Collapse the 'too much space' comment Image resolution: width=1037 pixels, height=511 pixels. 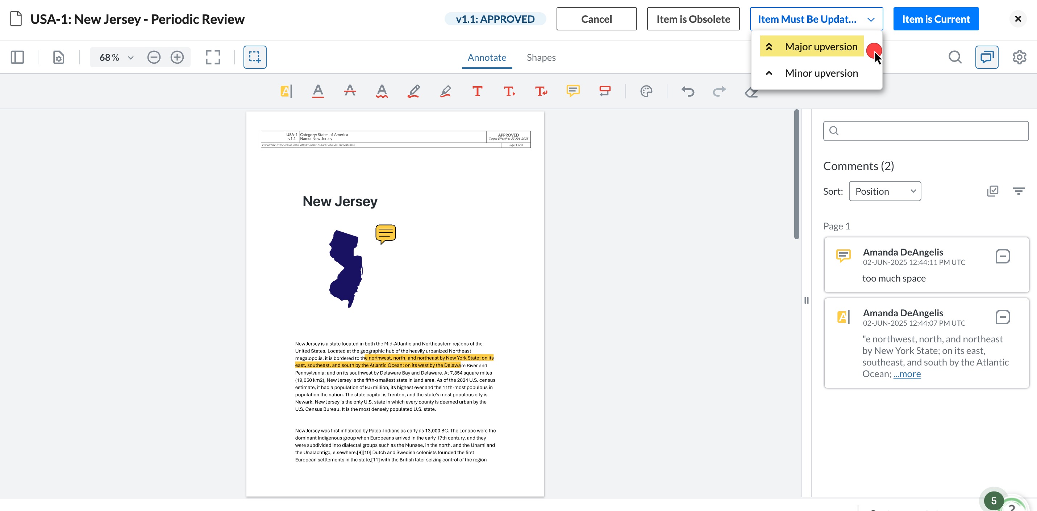(x=1002, y=256)
